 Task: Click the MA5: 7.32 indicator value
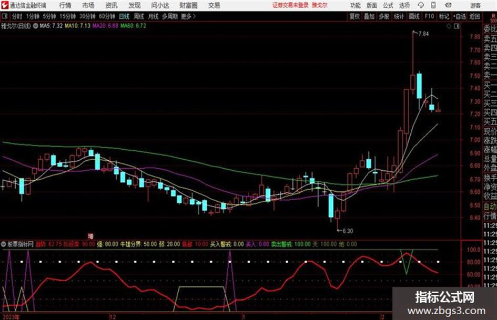pos(51,26)
